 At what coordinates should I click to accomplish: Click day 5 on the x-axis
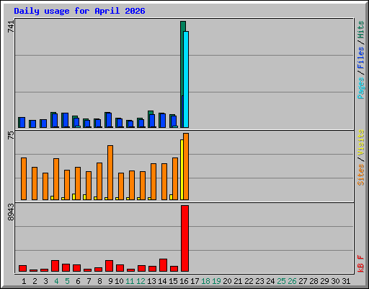point(67,281)
